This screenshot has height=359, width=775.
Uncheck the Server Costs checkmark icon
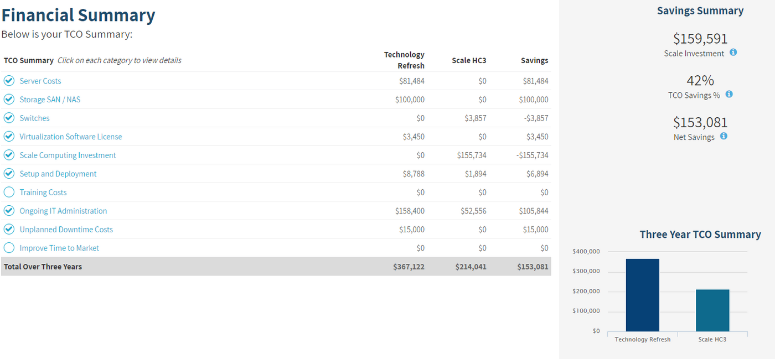[9, 81]
